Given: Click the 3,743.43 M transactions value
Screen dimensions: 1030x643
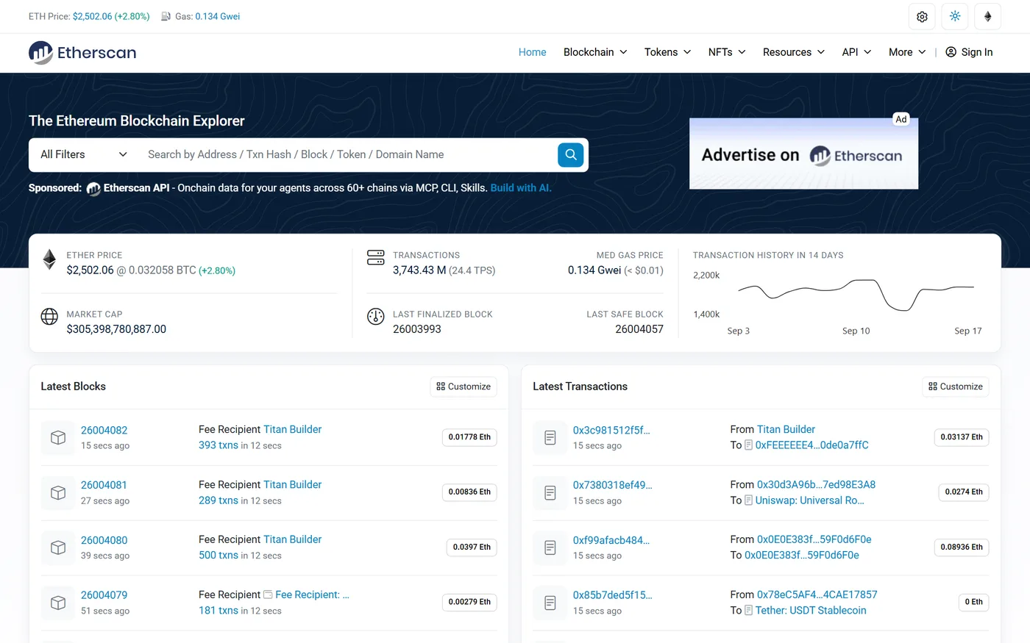Looking at the screenshot, I should coord(419,270).
